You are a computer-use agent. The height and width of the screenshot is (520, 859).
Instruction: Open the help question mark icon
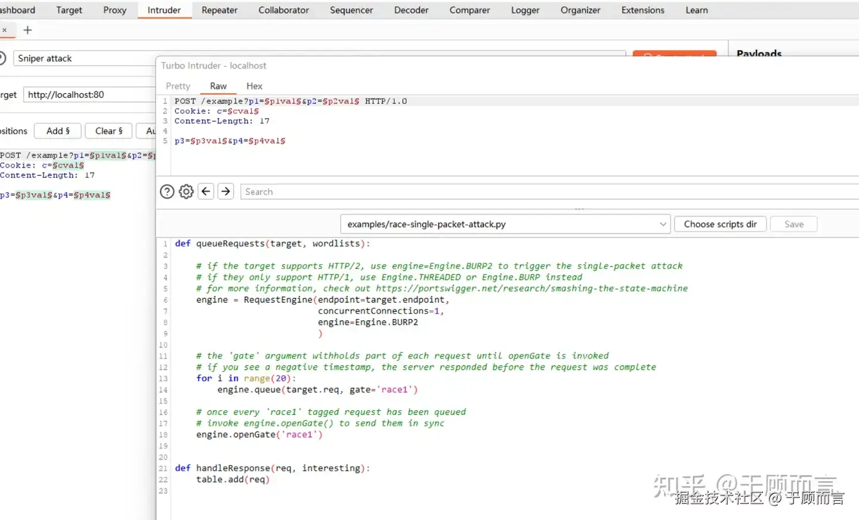167,191
